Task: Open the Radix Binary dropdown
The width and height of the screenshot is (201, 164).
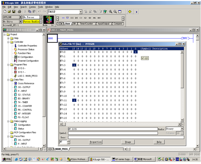Action: click(182, 129)
